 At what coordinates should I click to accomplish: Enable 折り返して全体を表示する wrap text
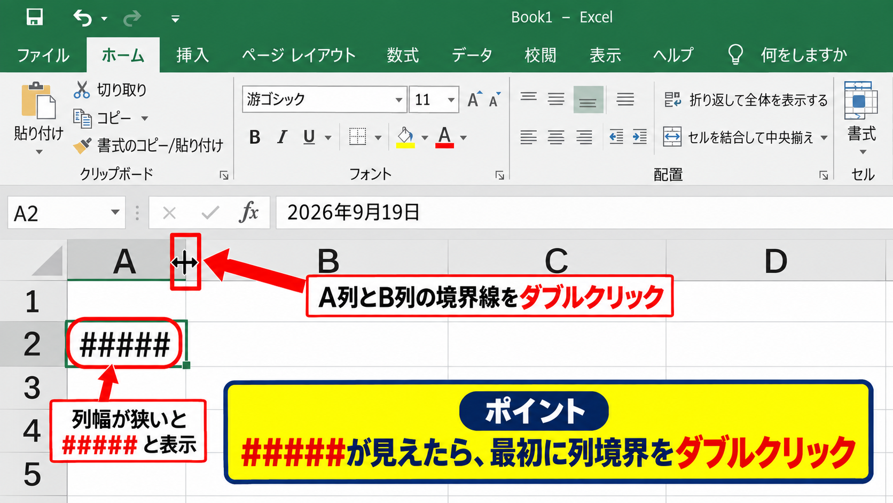click(x=746, y=100)
